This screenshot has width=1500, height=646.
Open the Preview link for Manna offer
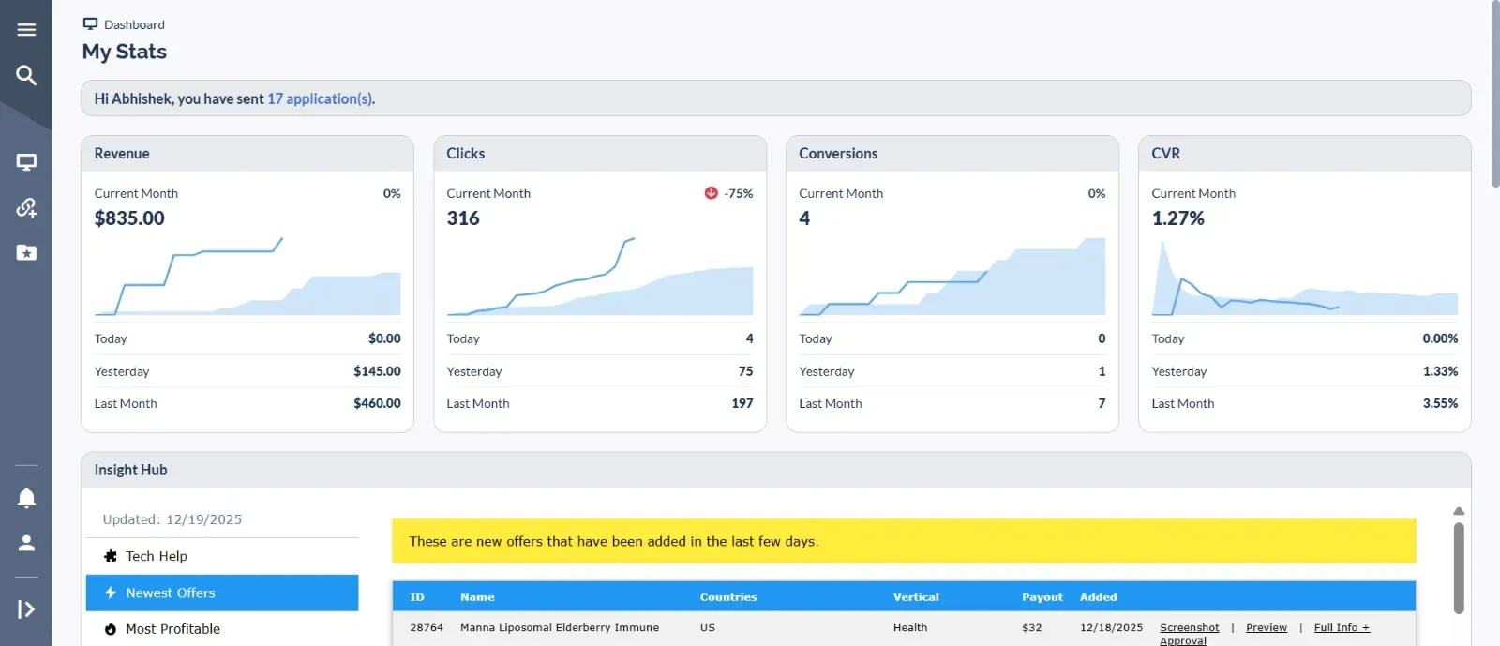coord(1266,627)
